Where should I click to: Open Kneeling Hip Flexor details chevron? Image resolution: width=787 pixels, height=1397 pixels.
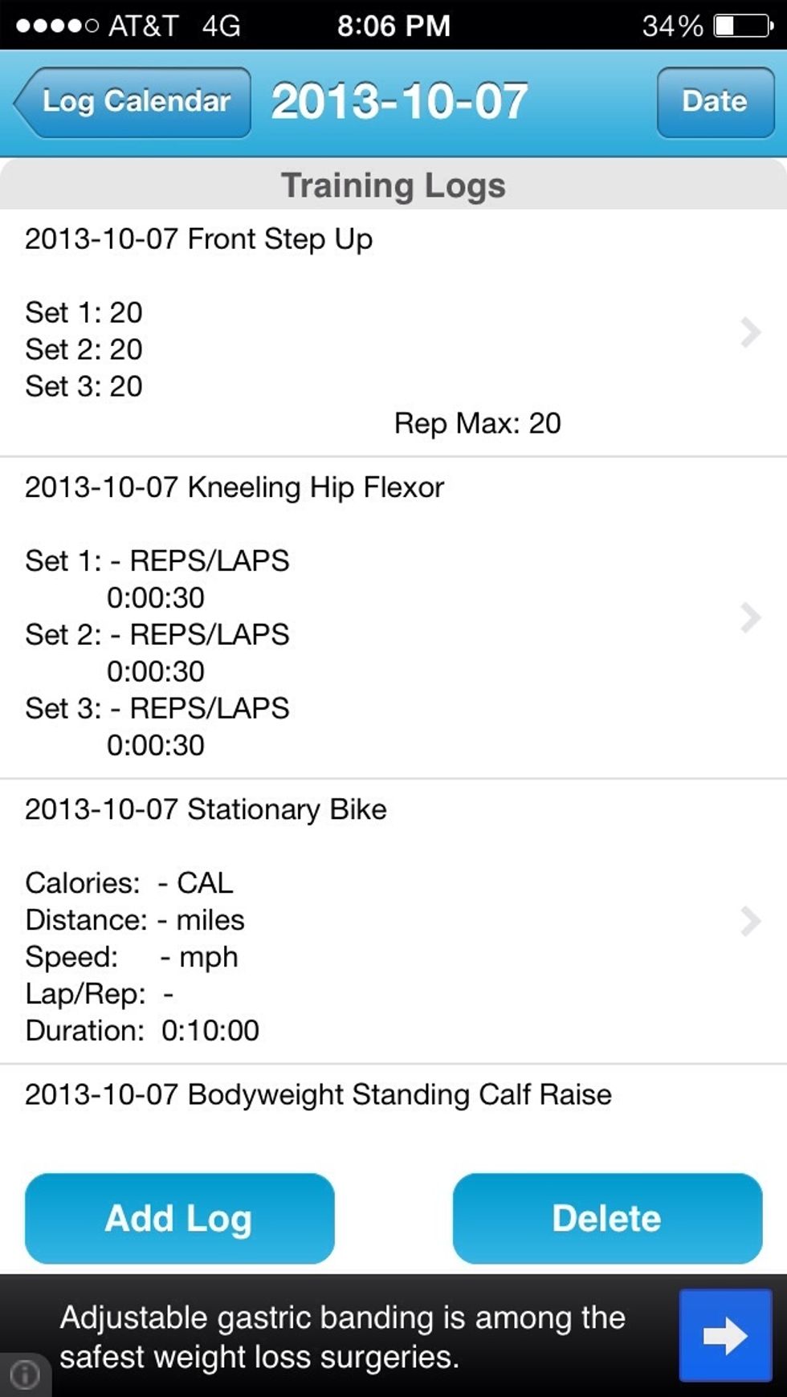click(x=750, y=617)
